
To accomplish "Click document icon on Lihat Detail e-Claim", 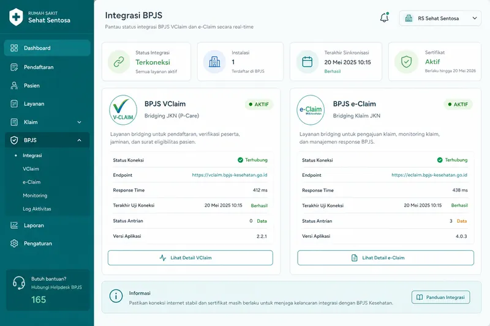I will pyautogui.click(x=355, y=257).
